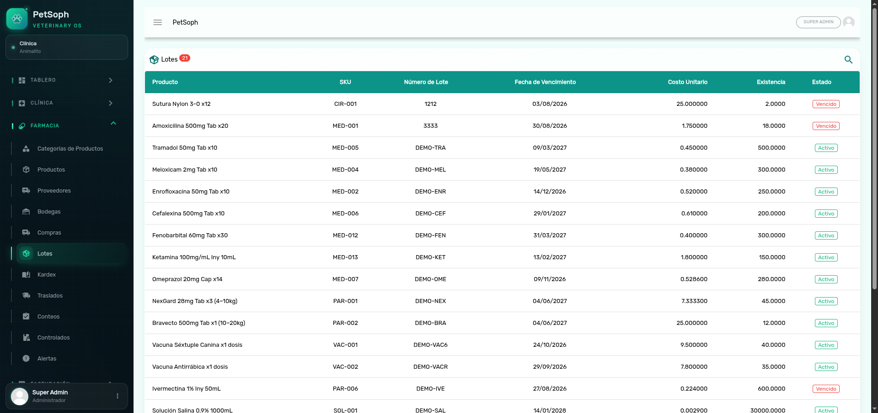Sort by Estado column header
This screenshot has height=413, width=878.
(x=821, y=82)
